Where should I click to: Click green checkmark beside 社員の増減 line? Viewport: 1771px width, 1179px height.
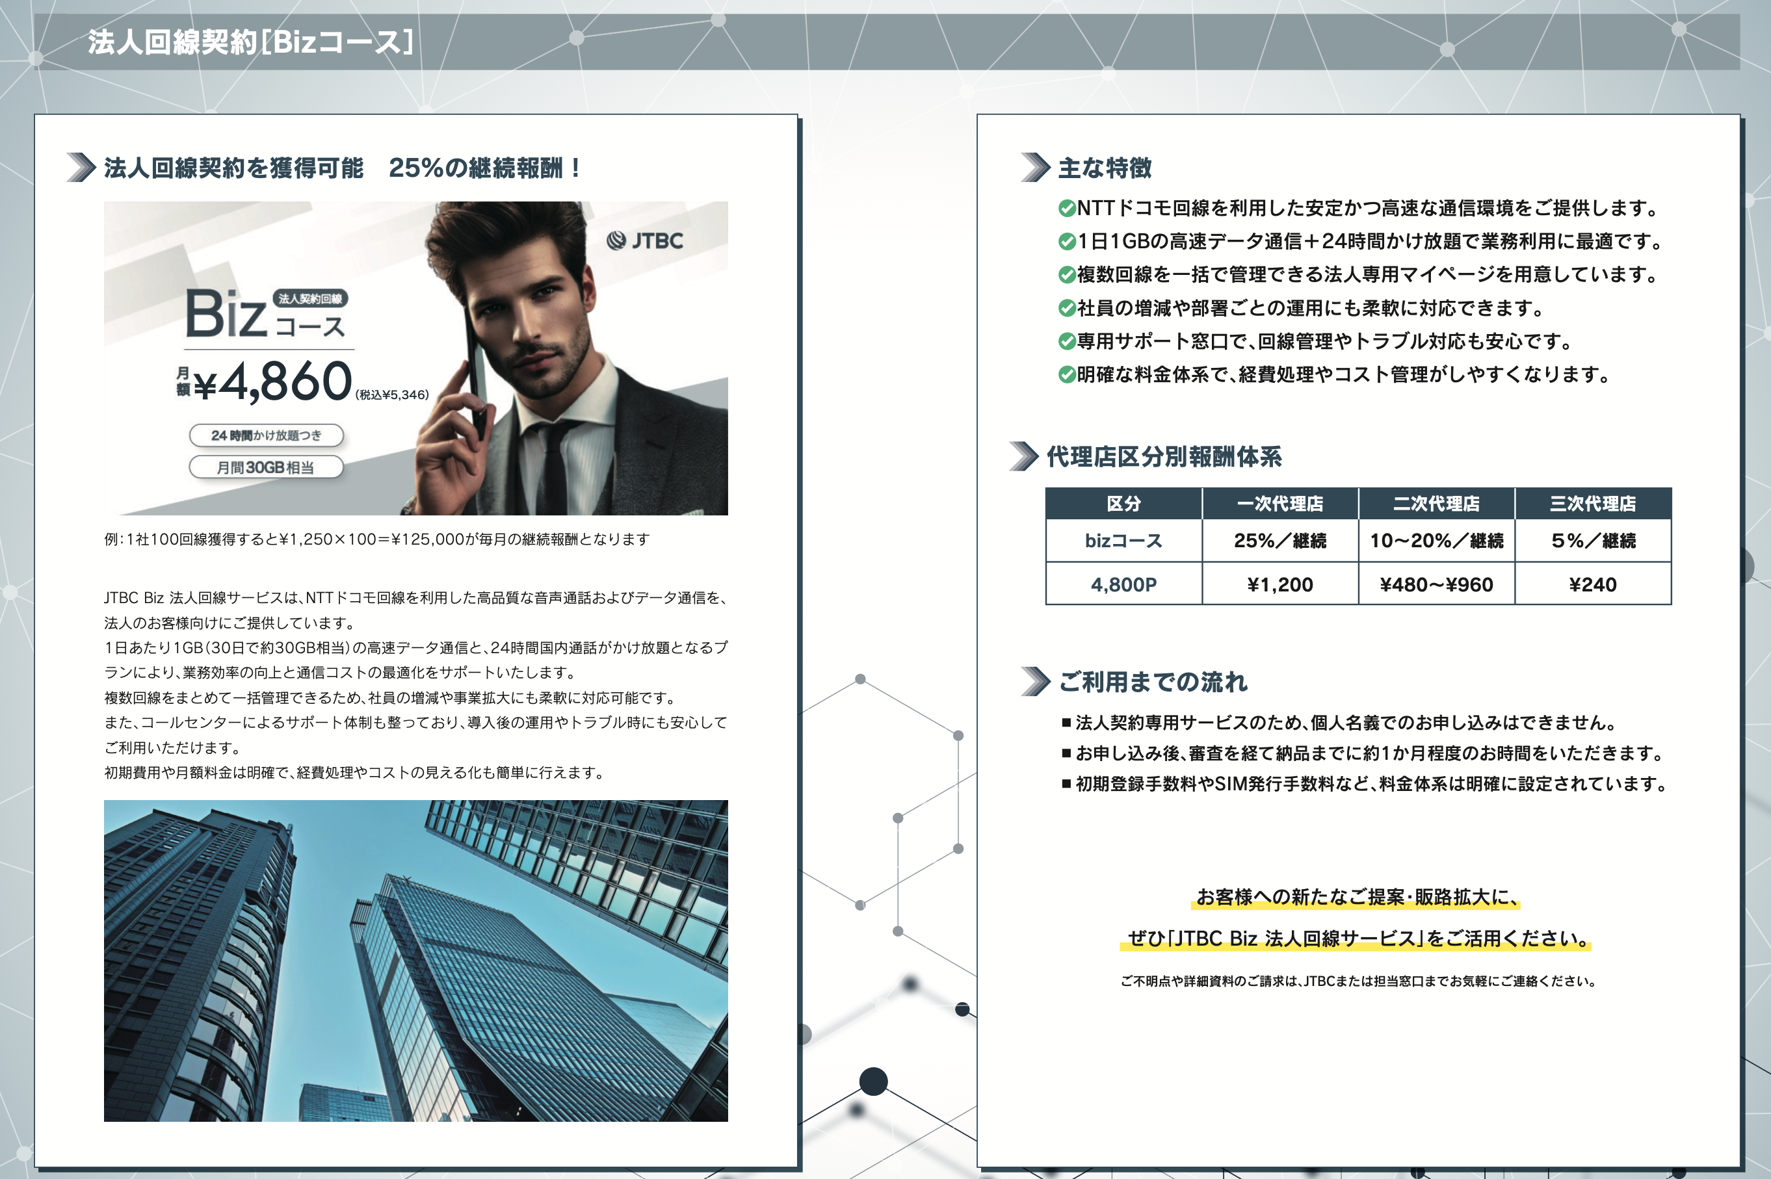[1066, 308]
